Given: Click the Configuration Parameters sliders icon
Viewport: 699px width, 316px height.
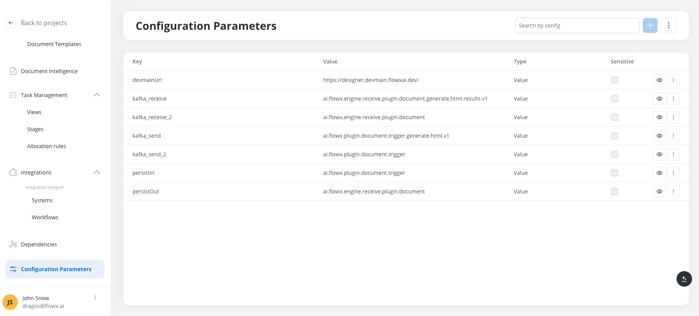Looking at the screenshot, I should 13,269.
